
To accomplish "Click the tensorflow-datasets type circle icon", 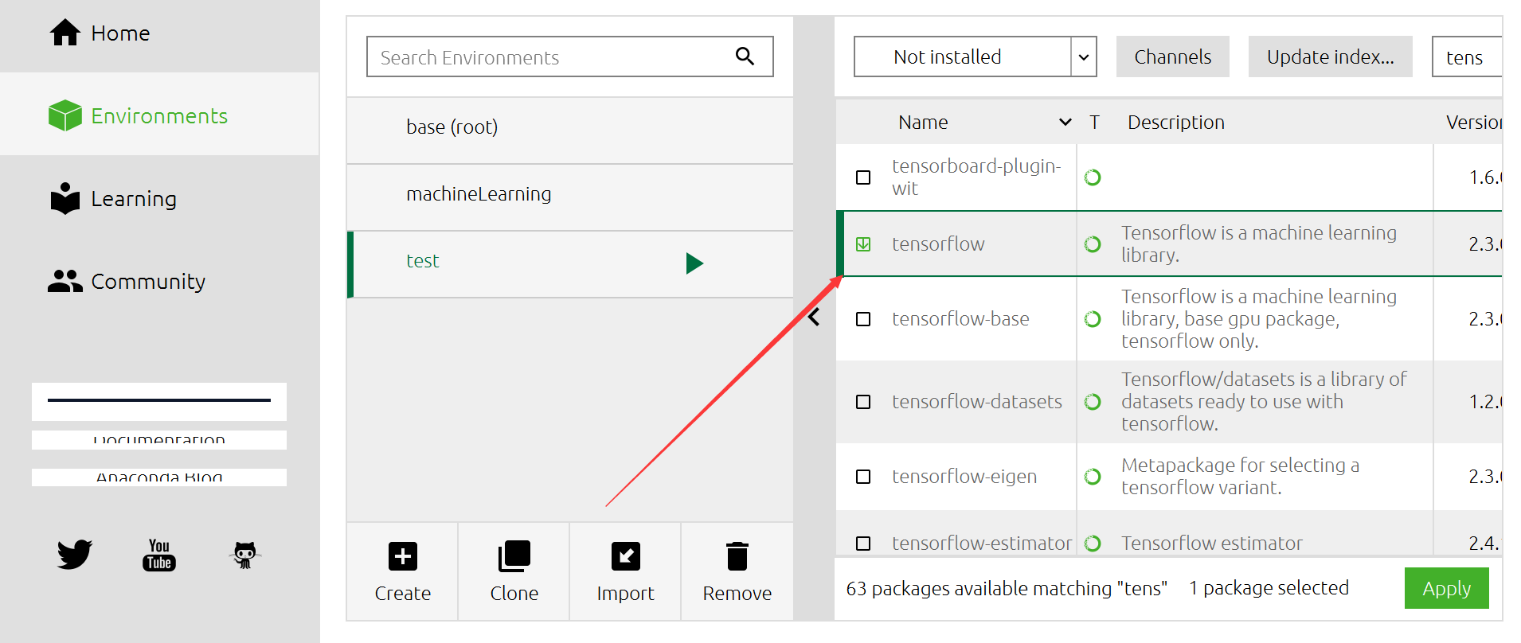I will 1093,402.
